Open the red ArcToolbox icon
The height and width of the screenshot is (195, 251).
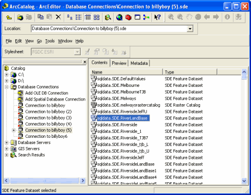pos(129,17)
